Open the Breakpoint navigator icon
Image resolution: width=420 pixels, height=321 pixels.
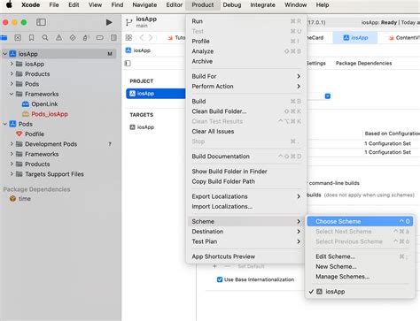point(100,38)
